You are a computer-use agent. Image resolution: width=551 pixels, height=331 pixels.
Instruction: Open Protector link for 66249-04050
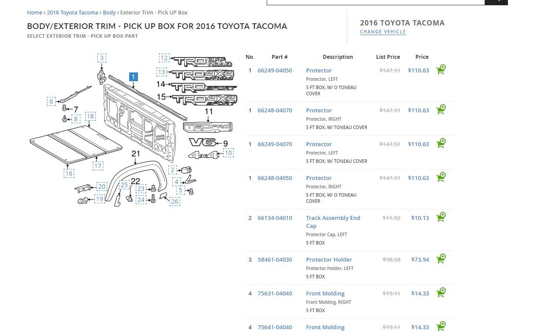tap(319, 70)
